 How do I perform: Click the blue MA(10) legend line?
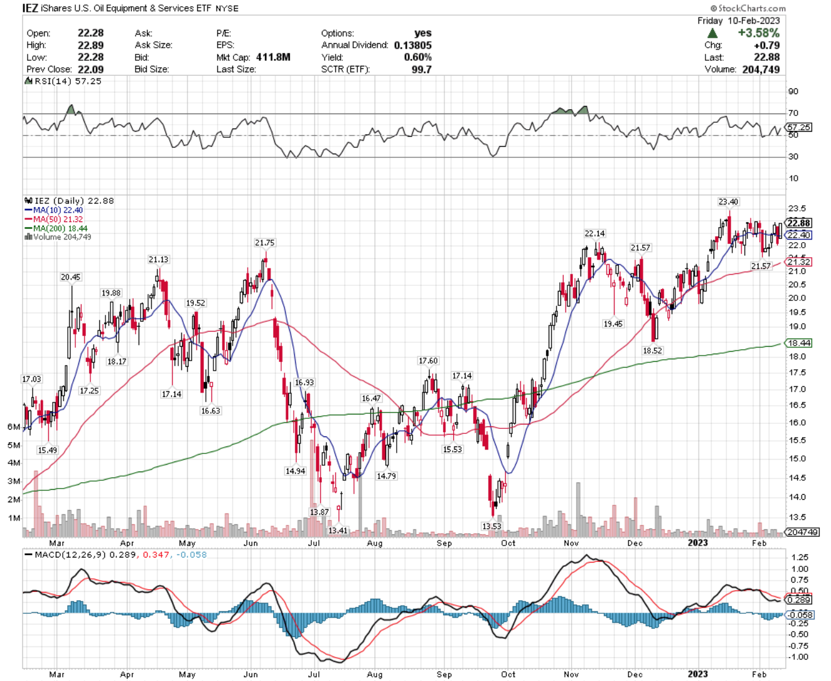point(28,211)
